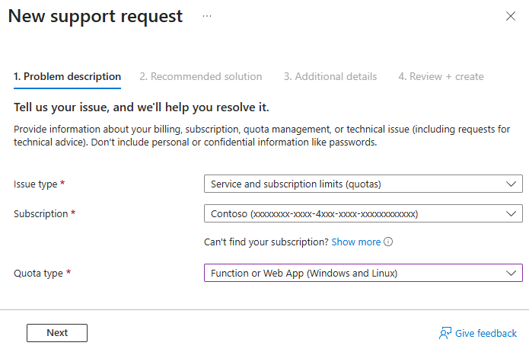
Task: Click the 'Can't find your subscription?' text
Action: [266, 242]
